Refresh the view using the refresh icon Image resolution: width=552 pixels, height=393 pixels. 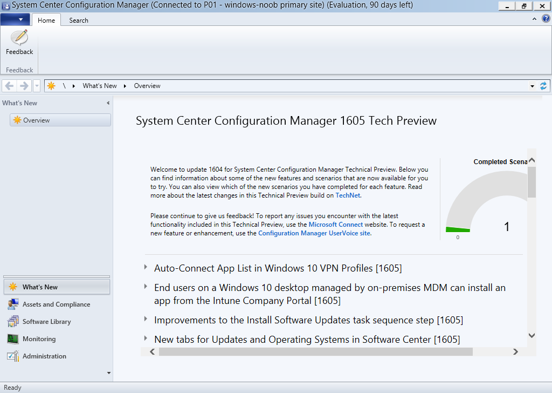click(543, 86)
